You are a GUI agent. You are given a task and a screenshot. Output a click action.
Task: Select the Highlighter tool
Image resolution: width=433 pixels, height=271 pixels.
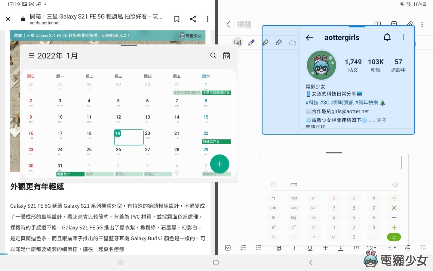266,42
